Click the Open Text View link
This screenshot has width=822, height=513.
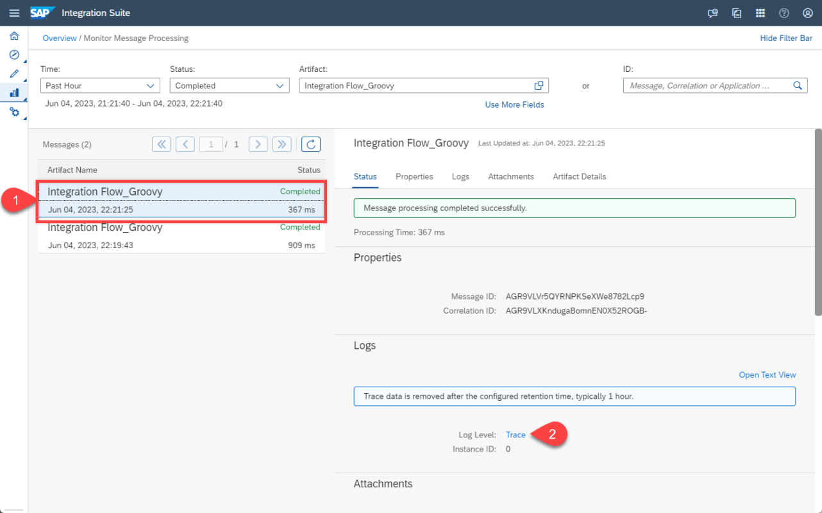click(x=767, y=374)
